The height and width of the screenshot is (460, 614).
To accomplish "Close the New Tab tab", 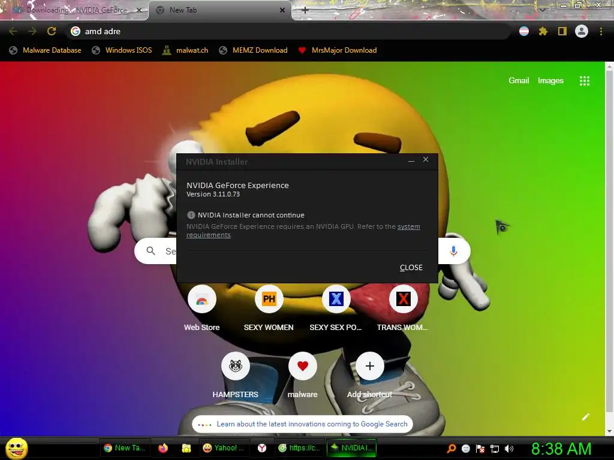I will pyautogui.click(x=282, y=10).
